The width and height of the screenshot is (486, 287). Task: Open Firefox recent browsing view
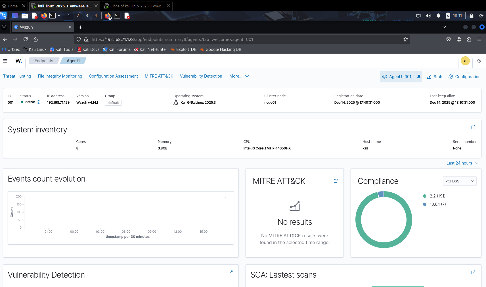(4, 27)
